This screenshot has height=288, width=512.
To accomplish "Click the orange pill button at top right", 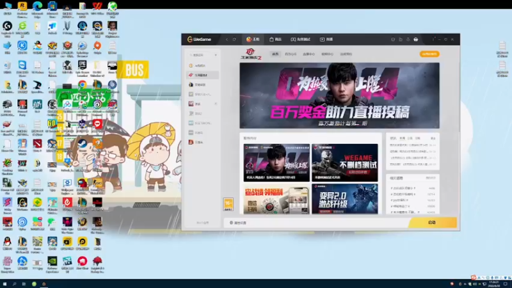I will click(x=429, y=54).
